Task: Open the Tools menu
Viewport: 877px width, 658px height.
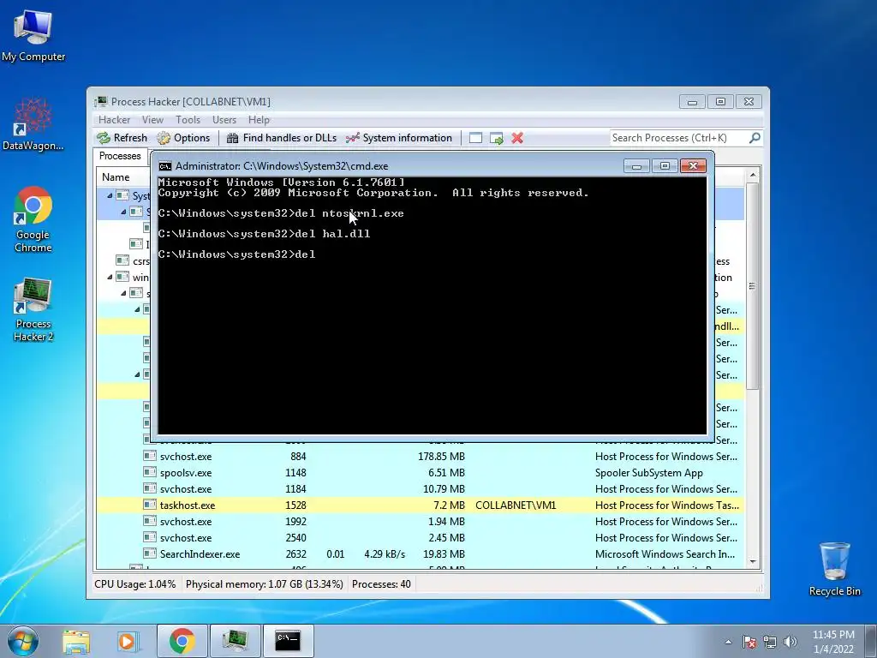Action: (188, 120)
